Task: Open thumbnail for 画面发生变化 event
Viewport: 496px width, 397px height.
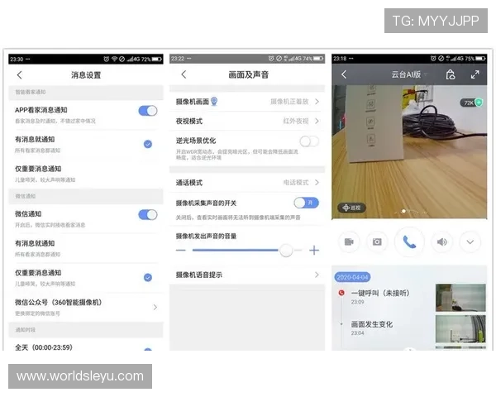Action: coord(460,328)
